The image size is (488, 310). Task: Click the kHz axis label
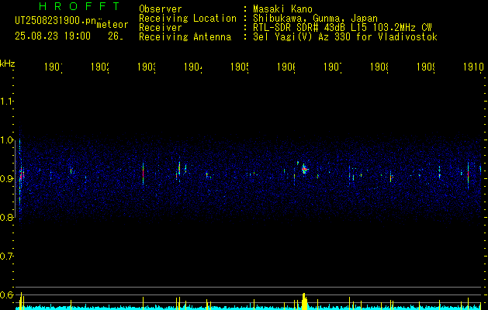click(8, 64)
